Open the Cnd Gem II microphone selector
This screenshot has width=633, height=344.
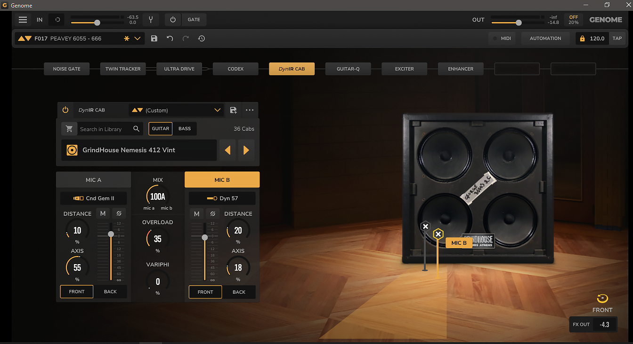click(94, 198)
